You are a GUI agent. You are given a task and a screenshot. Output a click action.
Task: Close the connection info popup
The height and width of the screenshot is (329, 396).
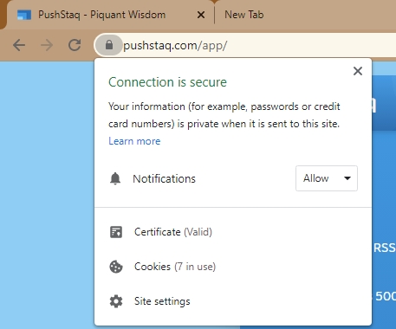pyautogui.click(x=358, y=71)
